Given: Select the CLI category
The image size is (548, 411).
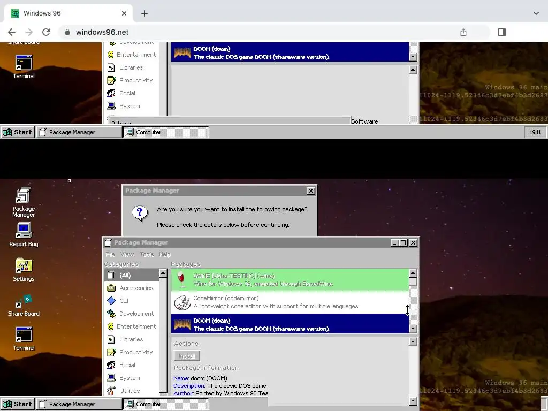Looking at the screenshot, I should tap(132, 301).
